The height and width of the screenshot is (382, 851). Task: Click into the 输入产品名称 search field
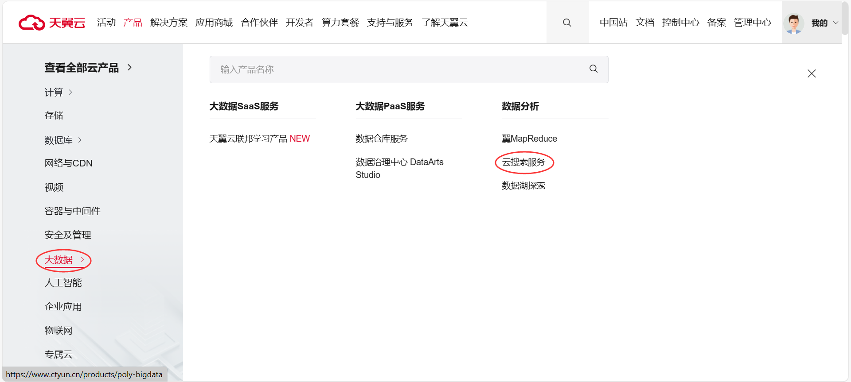(409, 69)
